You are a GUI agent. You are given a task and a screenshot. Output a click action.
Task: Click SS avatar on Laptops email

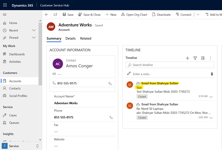[130, 106]
